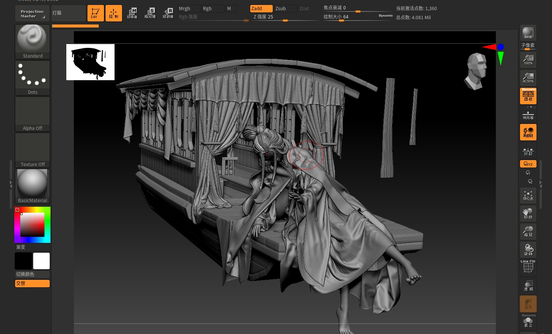
Task: Toggle Zadd sculpting mode
Action: pyautogui.click(x=261, y=9)
